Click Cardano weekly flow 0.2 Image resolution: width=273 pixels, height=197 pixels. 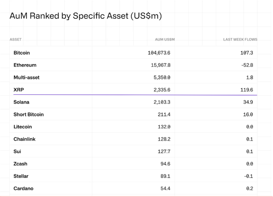250,189
